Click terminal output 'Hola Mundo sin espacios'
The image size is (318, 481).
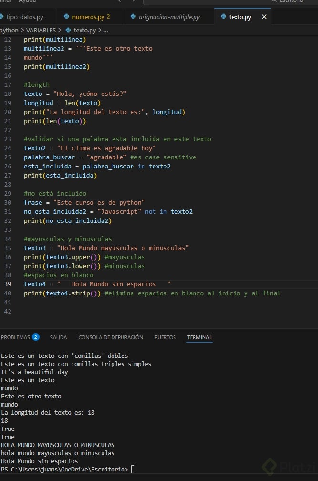click(x=39, y=461)
